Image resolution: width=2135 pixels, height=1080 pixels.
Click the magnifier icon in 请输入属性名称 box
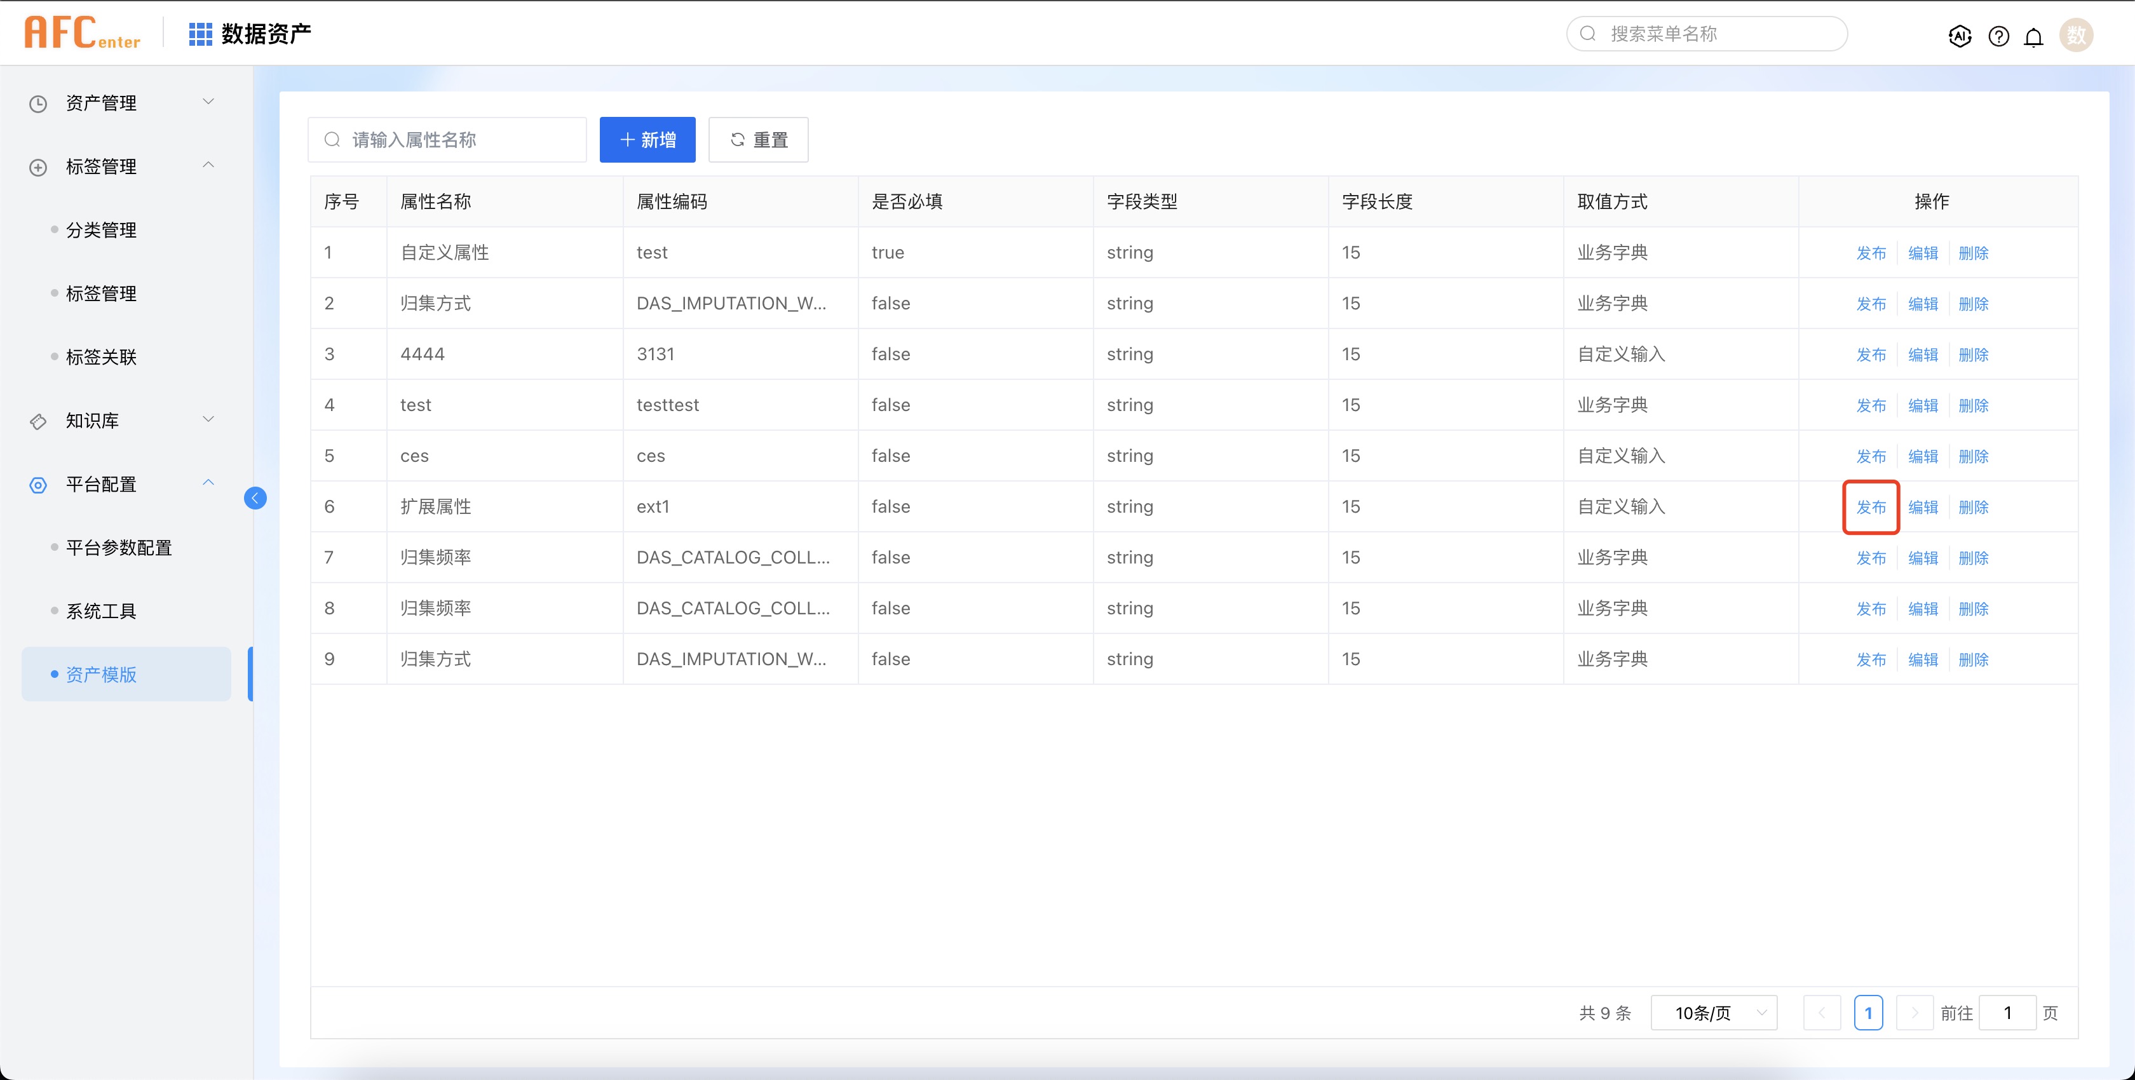(x=332, y=139)
